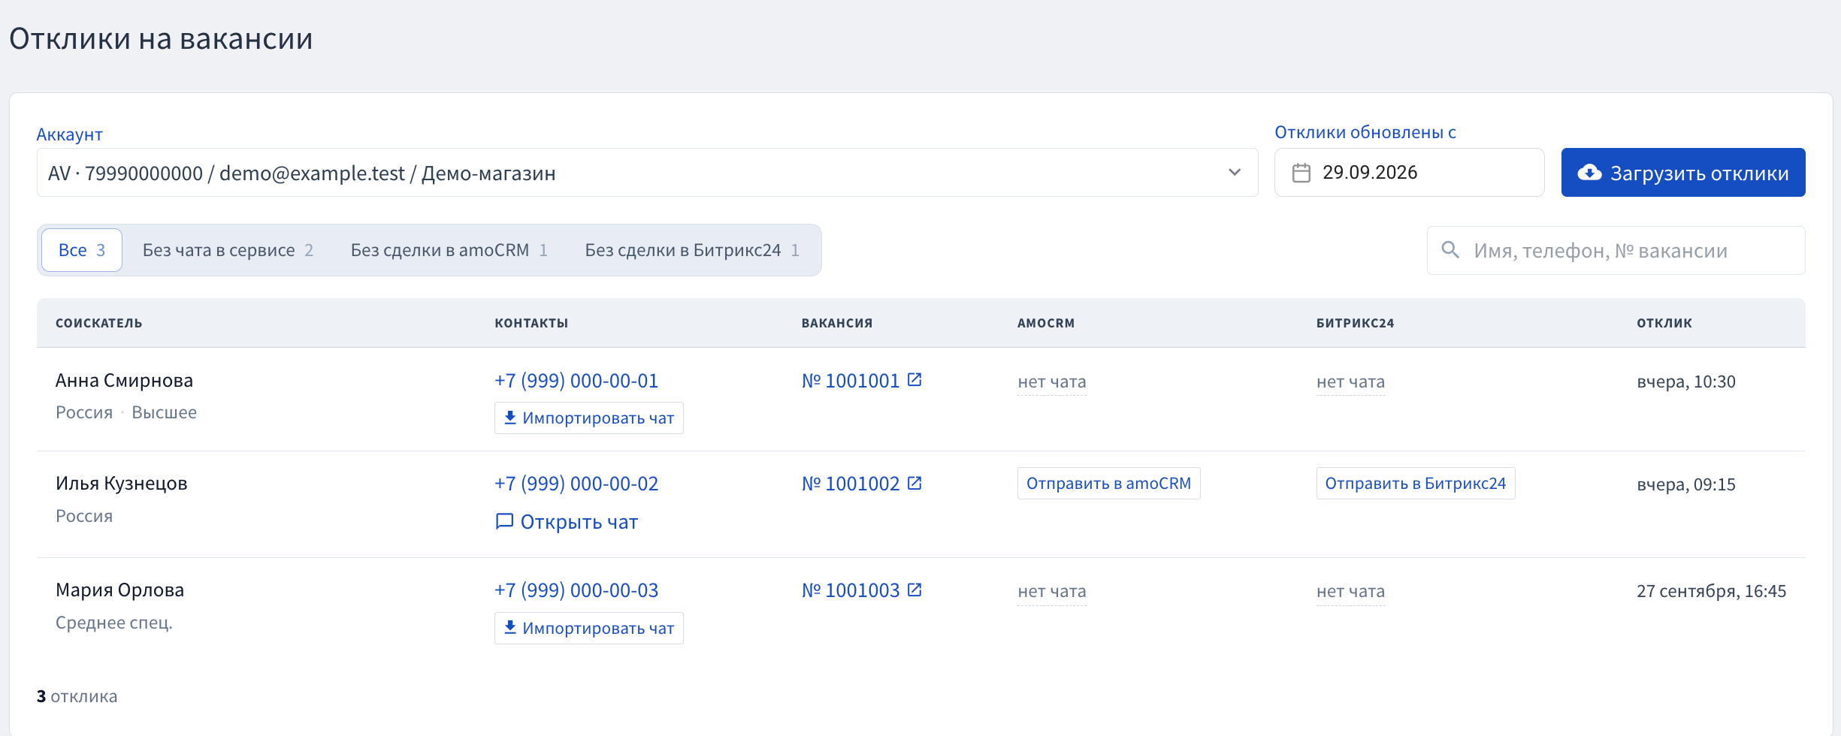Viewport: 1841px width, 736px height.
Task: Open the Отклики обновлены с date picker
Action: [x=1409, y=173]
